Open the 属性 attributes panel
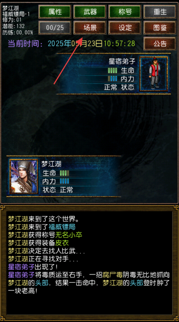Viewport: 179px width, 322px height. tap(55, 12)
